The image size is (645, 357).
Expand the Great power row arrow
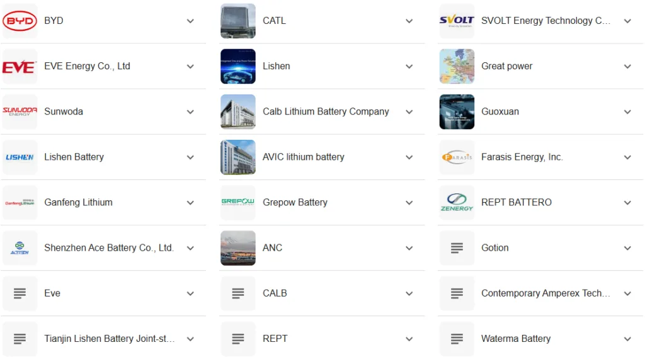[x=627, y=66]
